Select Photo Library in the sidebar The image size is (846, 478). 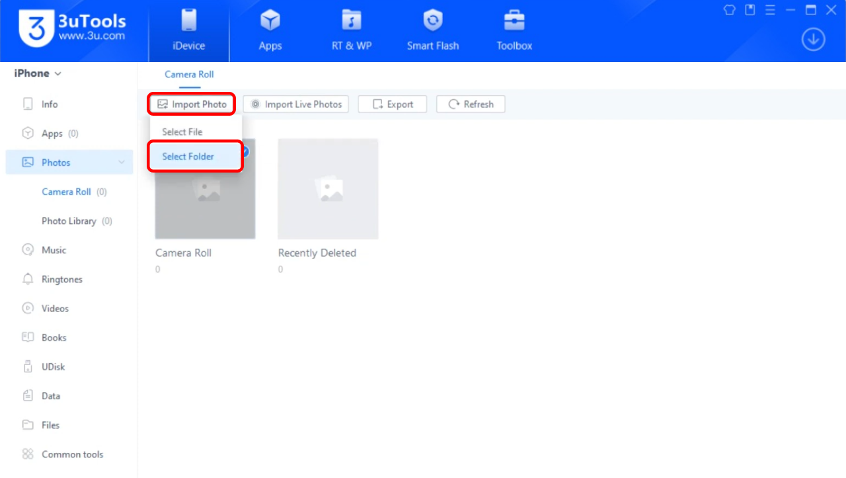69,221
